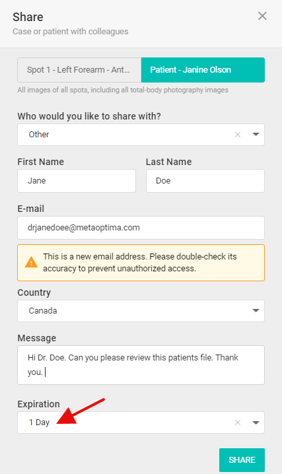Viewport: 282px width, 474px height.
Task: Focus the Last Name field containing Doe
Action: (x=205, y=181)
